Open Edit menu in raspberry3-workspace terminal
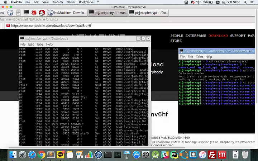 click(x=190, y=57)
